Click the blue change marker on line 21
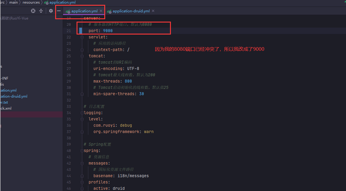This screenshot has width=346, height=191. coord(80,31)
